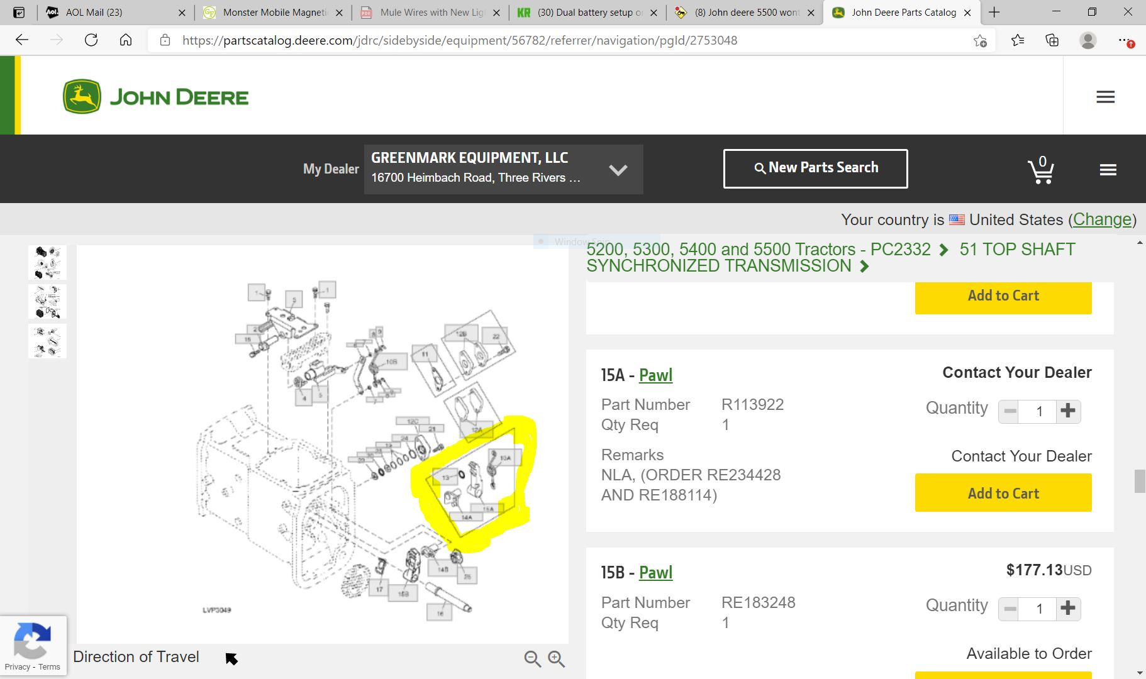1146x679 pixels.
Task: Select the first diagram thumbnail
Action: click(x=47, y=262)
